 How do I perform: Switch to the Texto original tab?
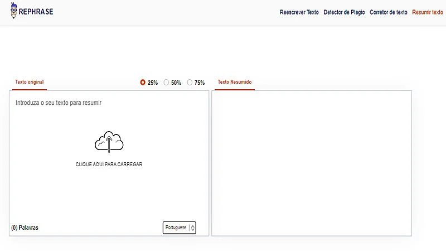coord(30,82)
